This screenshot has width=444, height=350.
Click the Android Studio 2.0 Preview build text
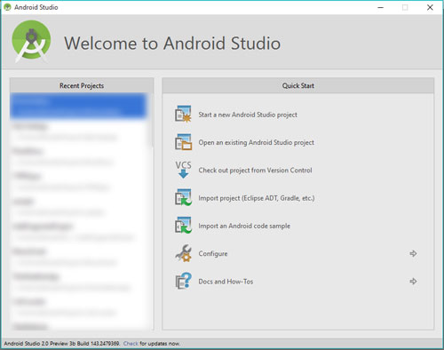coord(62,344)
